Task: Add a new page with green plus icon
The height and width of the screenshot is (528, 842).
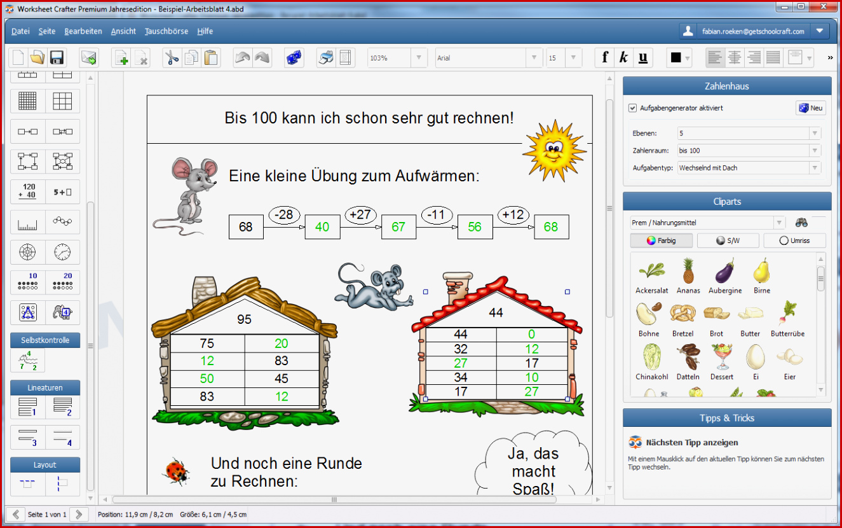Action: [x=121, y=58]
